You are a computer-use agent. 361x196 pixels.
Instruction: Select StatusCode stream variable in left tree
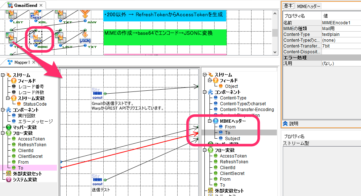point(35,104)
